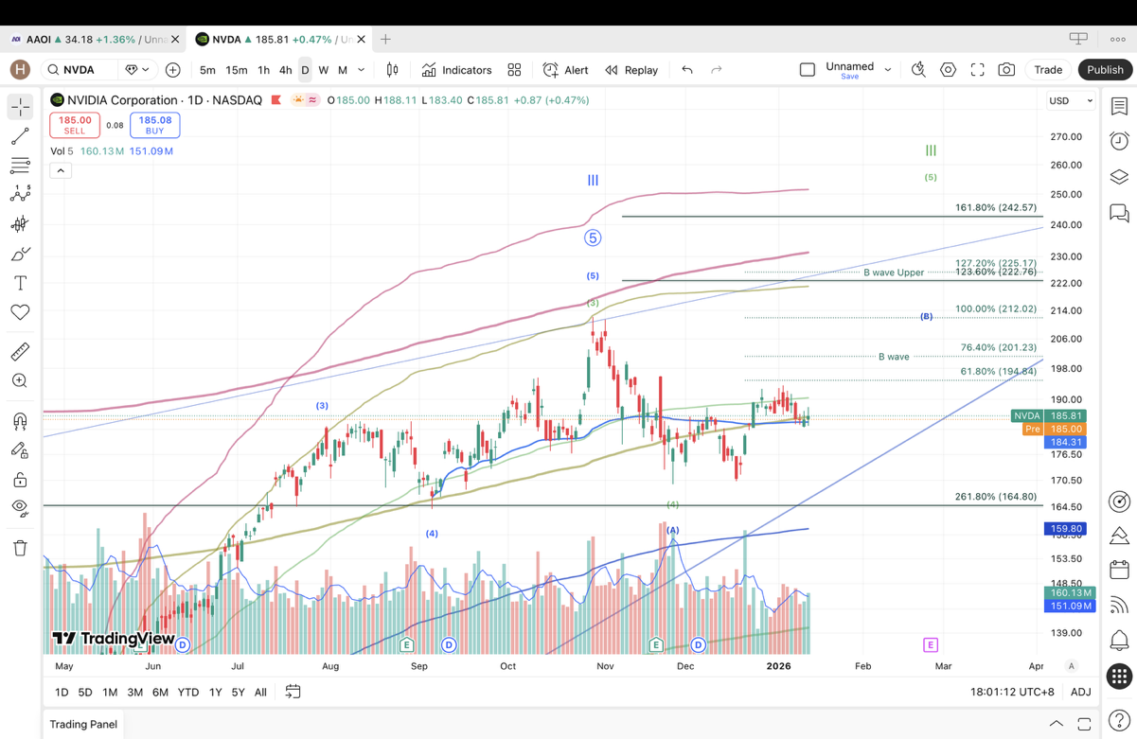The image size is (1137, 739).
Task: Open the candlestick chart style selector
Action: 392,70
